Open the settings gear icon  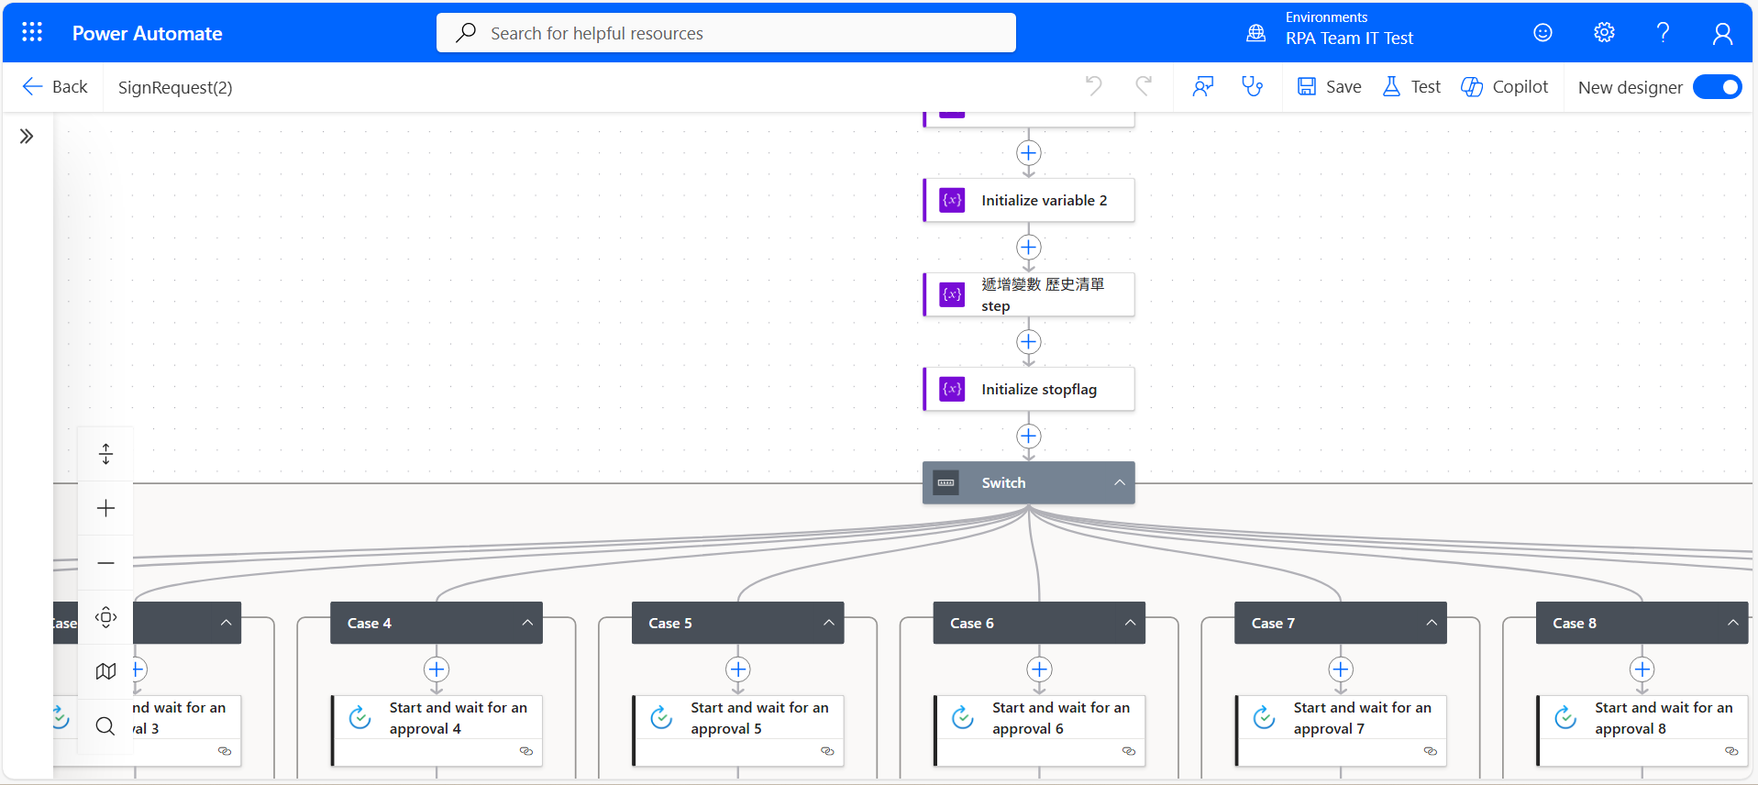1604,33
